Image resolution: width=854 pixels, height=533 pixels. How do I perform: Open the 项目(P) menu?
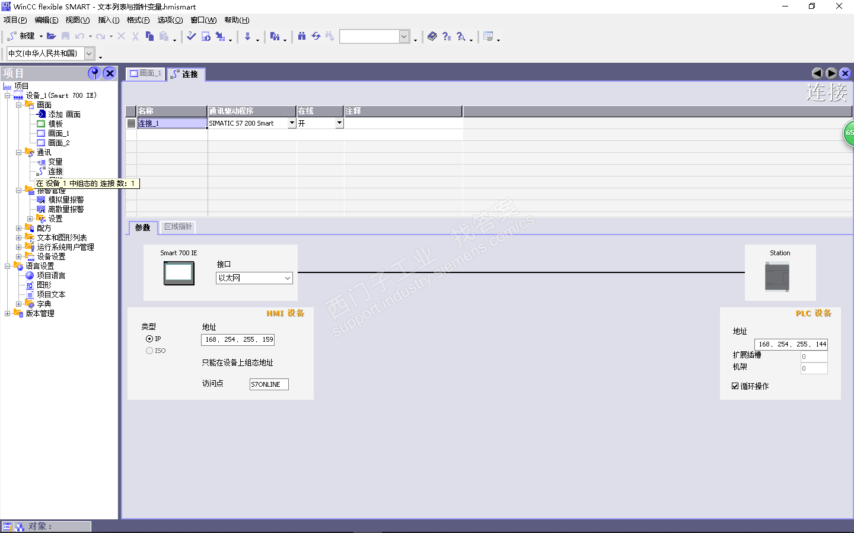pyautogui.click(x=15, y=20)
